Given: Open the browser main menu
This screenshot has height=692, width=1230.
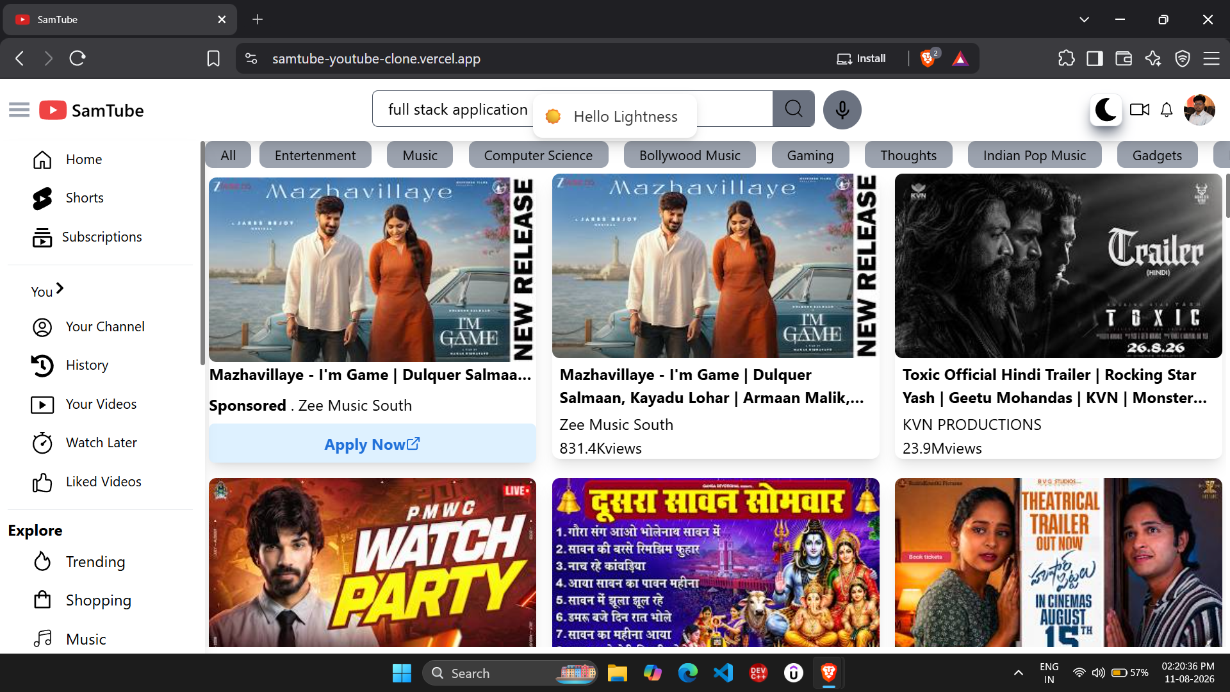Looking at the screenshot, I should 1211,58.
